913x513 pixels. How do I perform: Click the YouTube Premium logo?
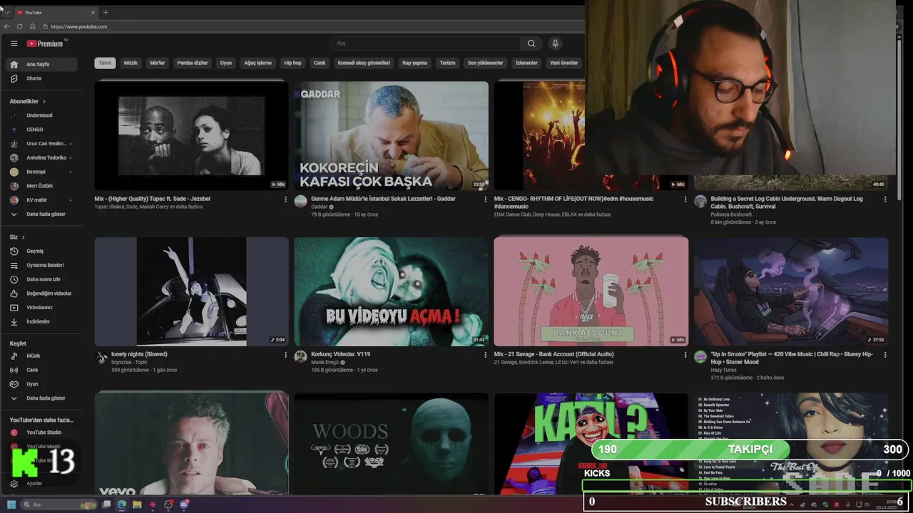click(x=46, y=43)
